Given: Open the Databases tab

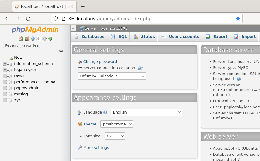Looking at the screenshot, I should 89,37.
